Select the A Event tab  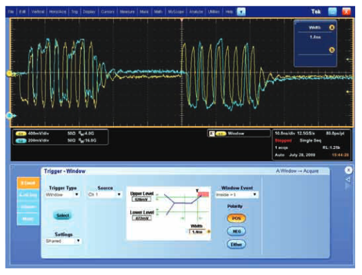point(28,183)
